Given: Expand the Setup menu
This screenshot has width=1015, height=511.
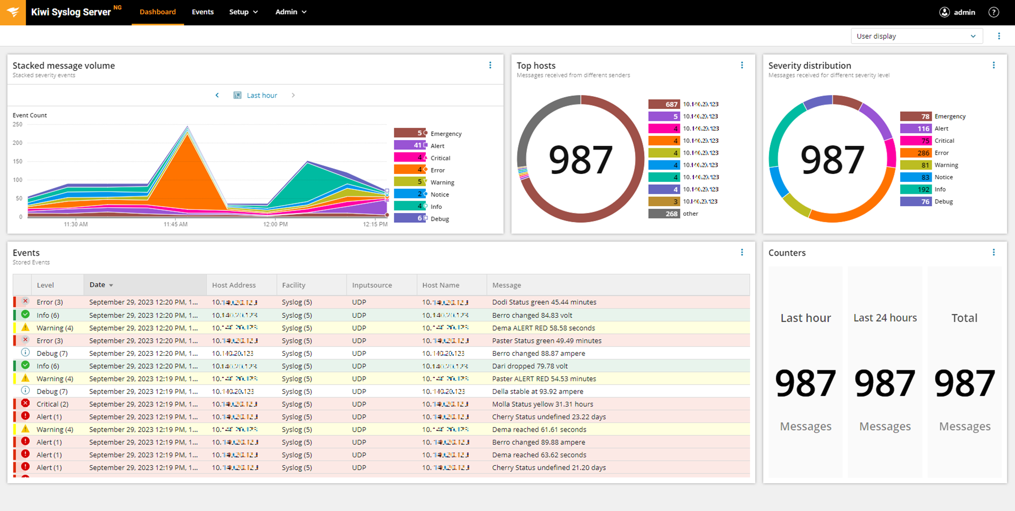Looking at the screenshot, I should pyautogui.click(x=243, y=12).
